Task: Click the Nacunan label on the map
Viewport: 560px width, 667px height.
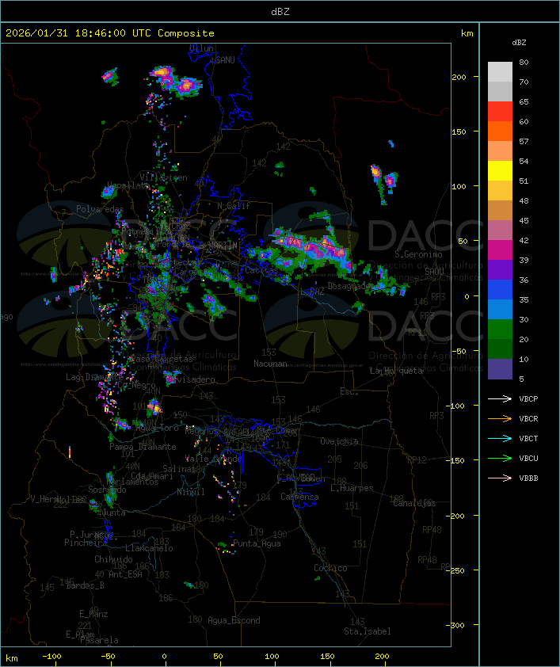Action: (270, 364)
